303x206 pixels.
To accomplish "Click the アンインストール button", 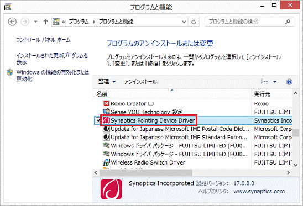I will click(140, 82).
